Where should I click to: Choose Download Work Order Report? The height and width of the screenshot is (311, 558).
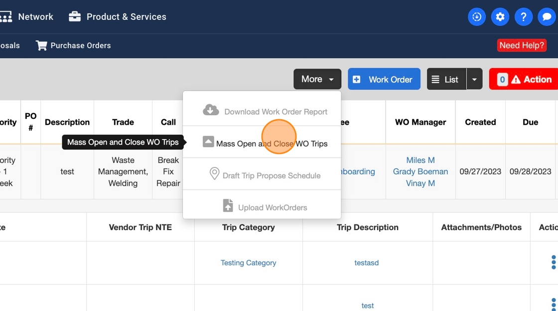pyautogui.click(x=275, y=111)
